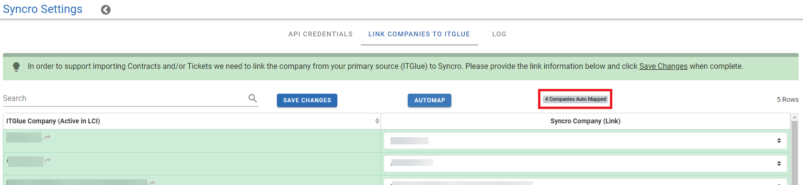Viewport: 803px width, 185px height.
Task: Open third ITGlue company share-arrow link
Action: [x=152, y=182]
